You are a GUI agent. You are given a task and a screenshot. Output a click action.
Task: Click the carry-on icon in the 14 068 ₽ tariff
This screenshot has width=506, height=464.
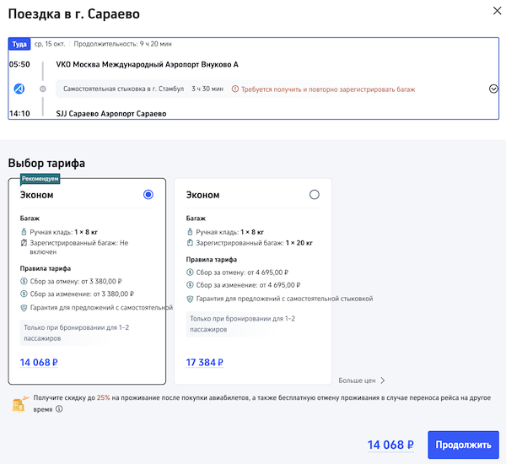click(24, 231)
